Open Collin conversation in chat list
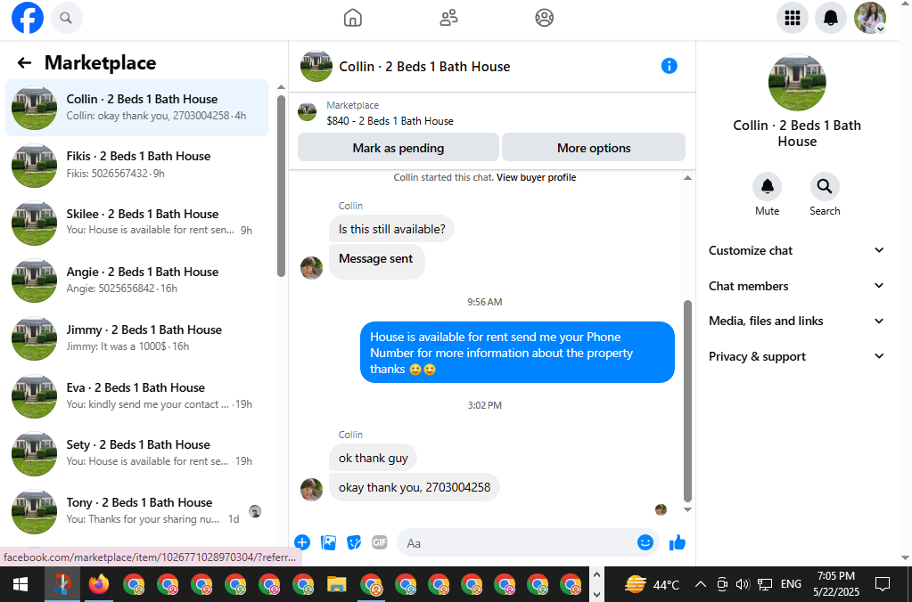The height and width of the screenshot is (602, 912). tap(136, 108)
